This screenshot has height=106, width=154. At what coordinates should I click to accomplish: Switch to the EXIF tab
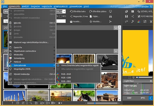click(x=129, y=98)
